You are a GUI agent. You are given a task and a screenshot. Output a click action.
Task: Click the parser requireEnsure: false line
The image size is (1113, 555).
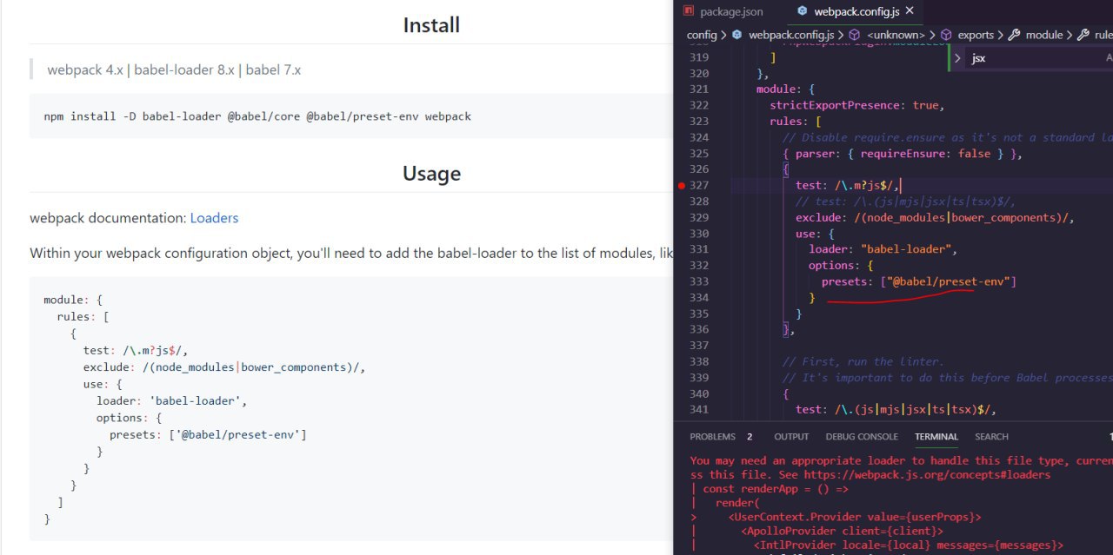pyautogui.click(x=903, y=153)
